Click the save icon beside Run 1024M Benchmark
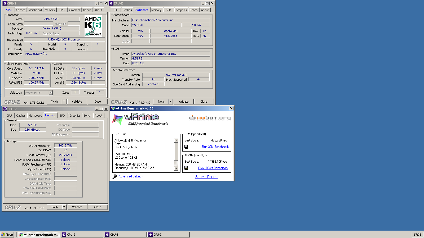Image resolution: width=424 pixels, height=238 pixels. tap(186, 168)
